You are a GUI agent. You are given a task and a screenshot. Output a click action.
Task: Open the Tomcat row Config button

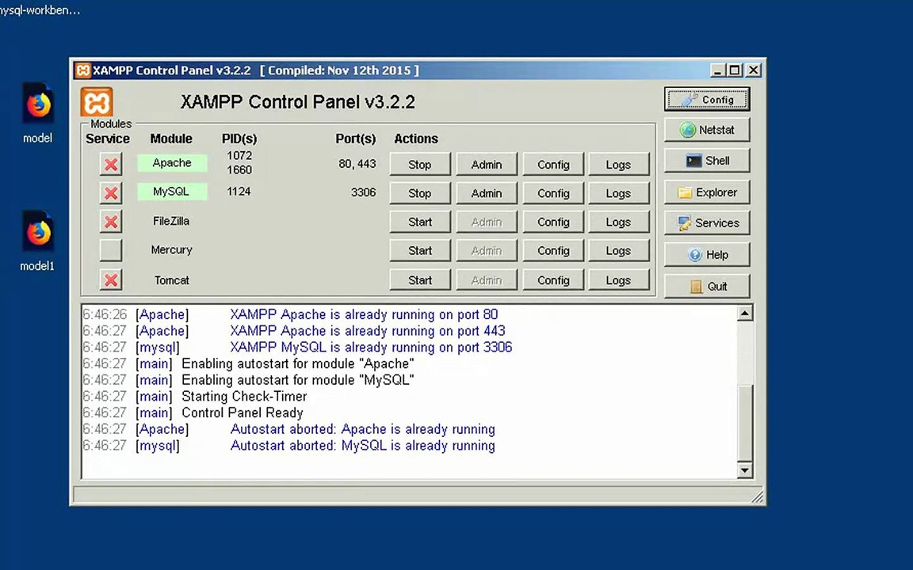click(553, 279)
